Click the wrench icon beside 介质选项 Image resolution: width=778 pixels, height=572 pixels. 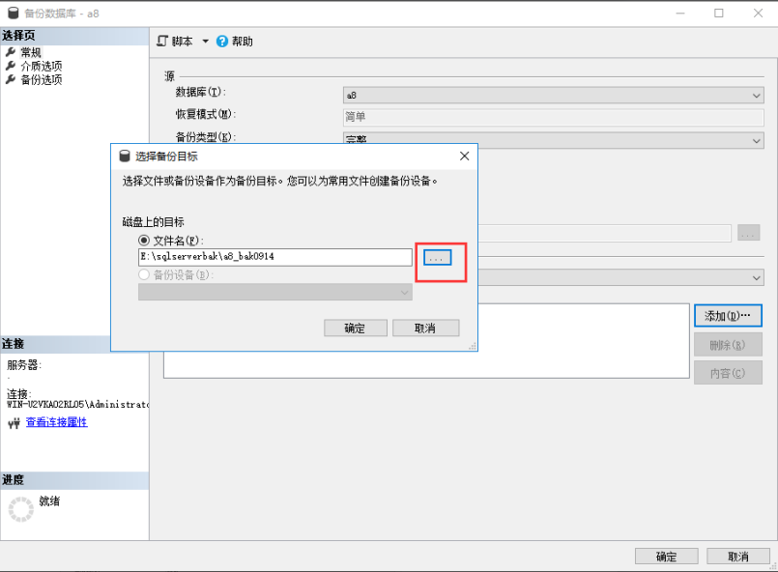point(11,66)
